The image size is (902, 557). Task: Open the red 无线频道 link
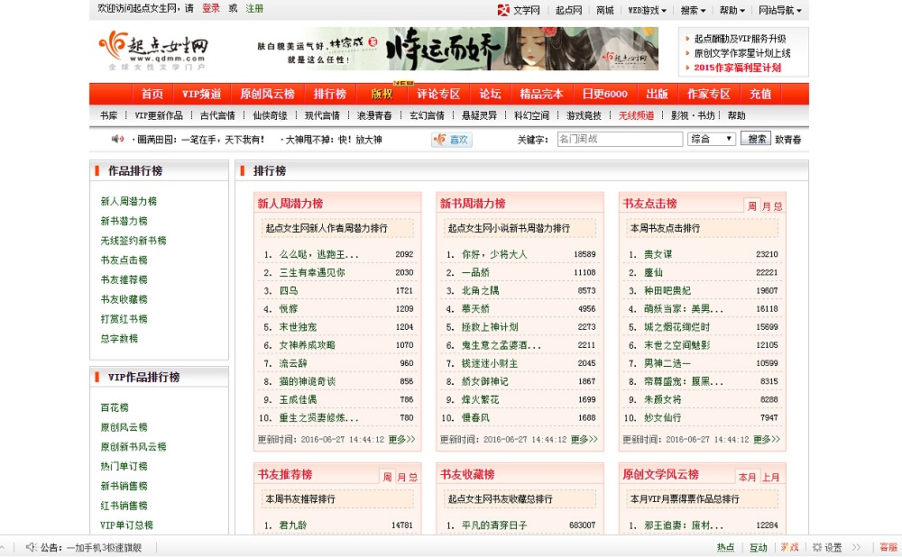click(x=636, y=115)
